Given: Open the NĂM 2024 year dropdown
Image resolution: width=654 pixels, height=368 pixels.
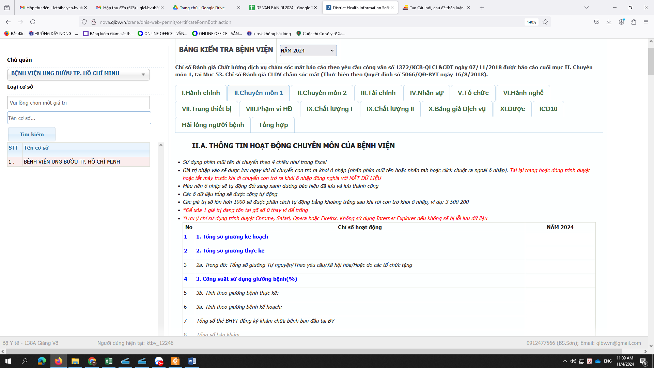Looking at the screenshot, I should point(308,50).
